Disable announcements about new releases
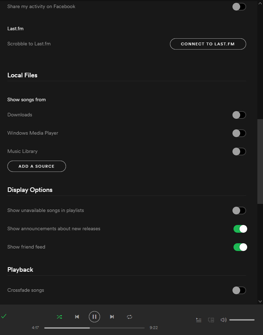Viewport: 263px width, 335px height. (240, 229)
